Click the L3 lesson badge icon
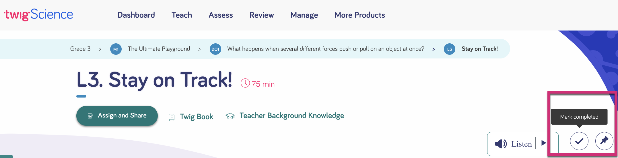The image size is (618, 158). tap(449, 49)
